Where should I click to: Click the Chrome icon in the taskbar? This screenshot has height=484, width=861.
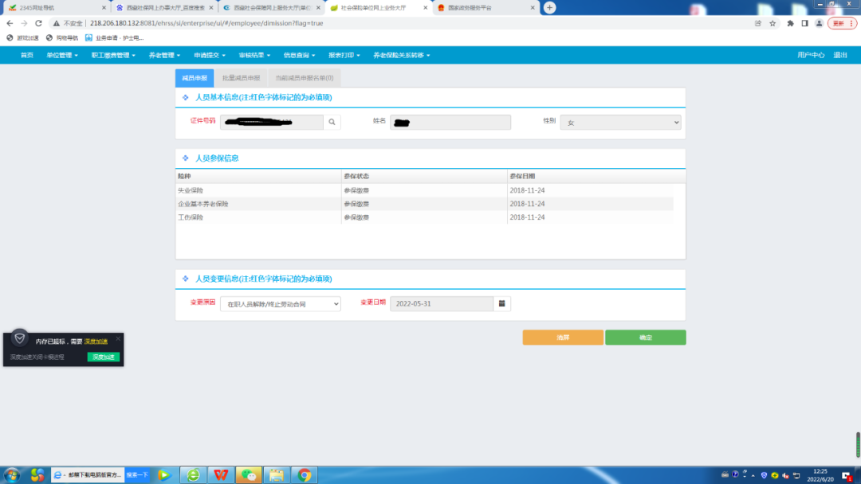click(305, 474)
